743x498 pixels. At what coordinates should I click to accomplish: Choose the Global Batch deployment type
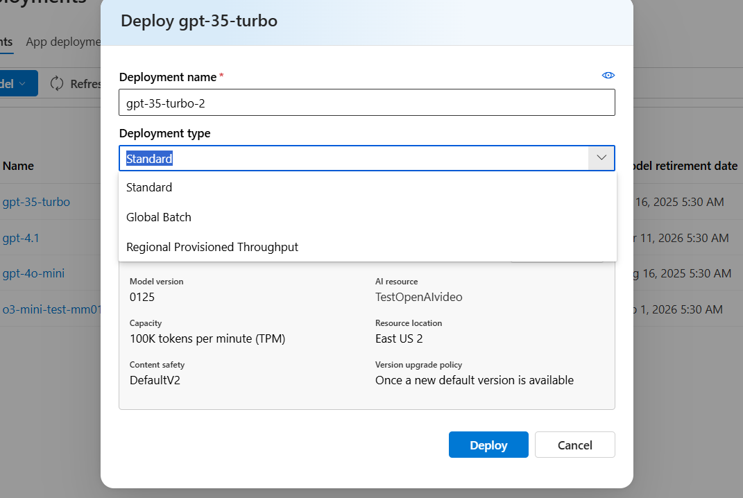pyautogui.click(x=367, y=217)
